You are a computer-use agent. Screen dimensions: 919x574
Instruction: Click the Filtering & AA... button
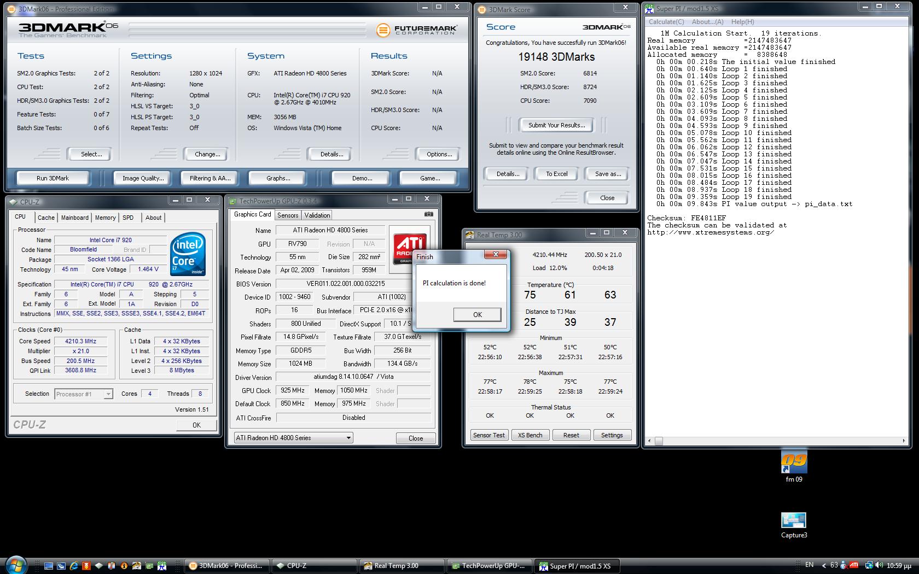pyautogui.click(x=210, y=178)
